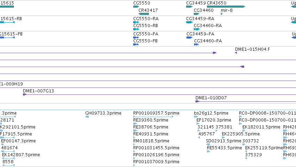296x167 pixels.
Task: Select the DME1-010D07 clone start arrow
Action: coord(197,101)
